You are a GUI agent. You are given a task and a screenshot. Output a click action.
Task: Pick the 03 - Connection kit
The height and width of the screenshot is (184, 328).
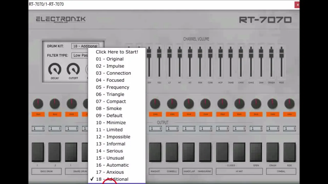[117, 73]
